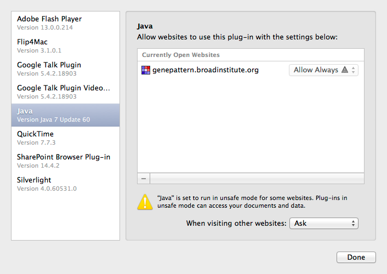Viewport: 387px width, 274px height.
Task: Click the warning triangle in Allow Always
Action: tap(345, 70)
